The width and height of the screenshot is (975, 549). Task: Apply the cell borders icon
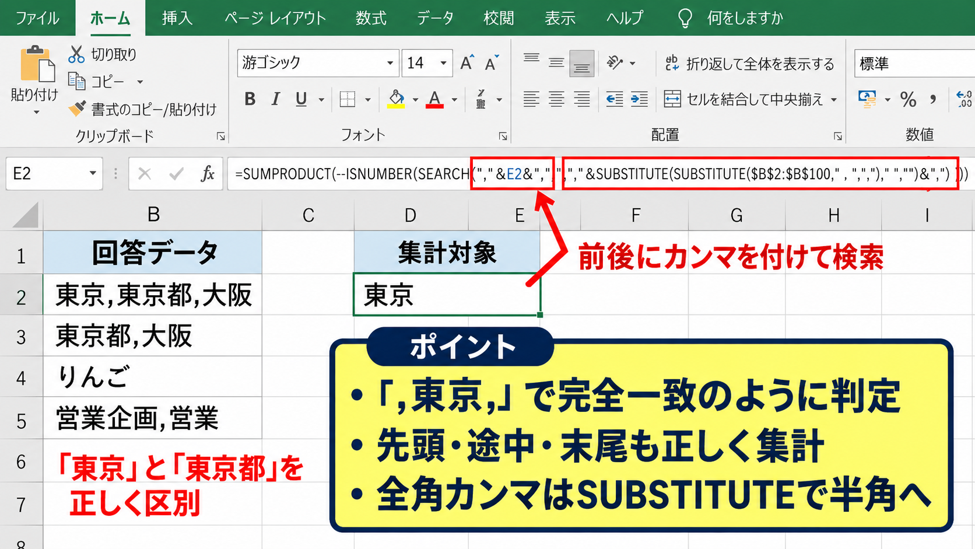coord(348,99)
